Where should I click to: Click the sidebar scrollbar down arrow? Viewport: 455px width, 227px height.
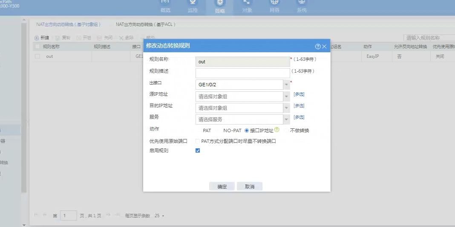tap(24, 225)
